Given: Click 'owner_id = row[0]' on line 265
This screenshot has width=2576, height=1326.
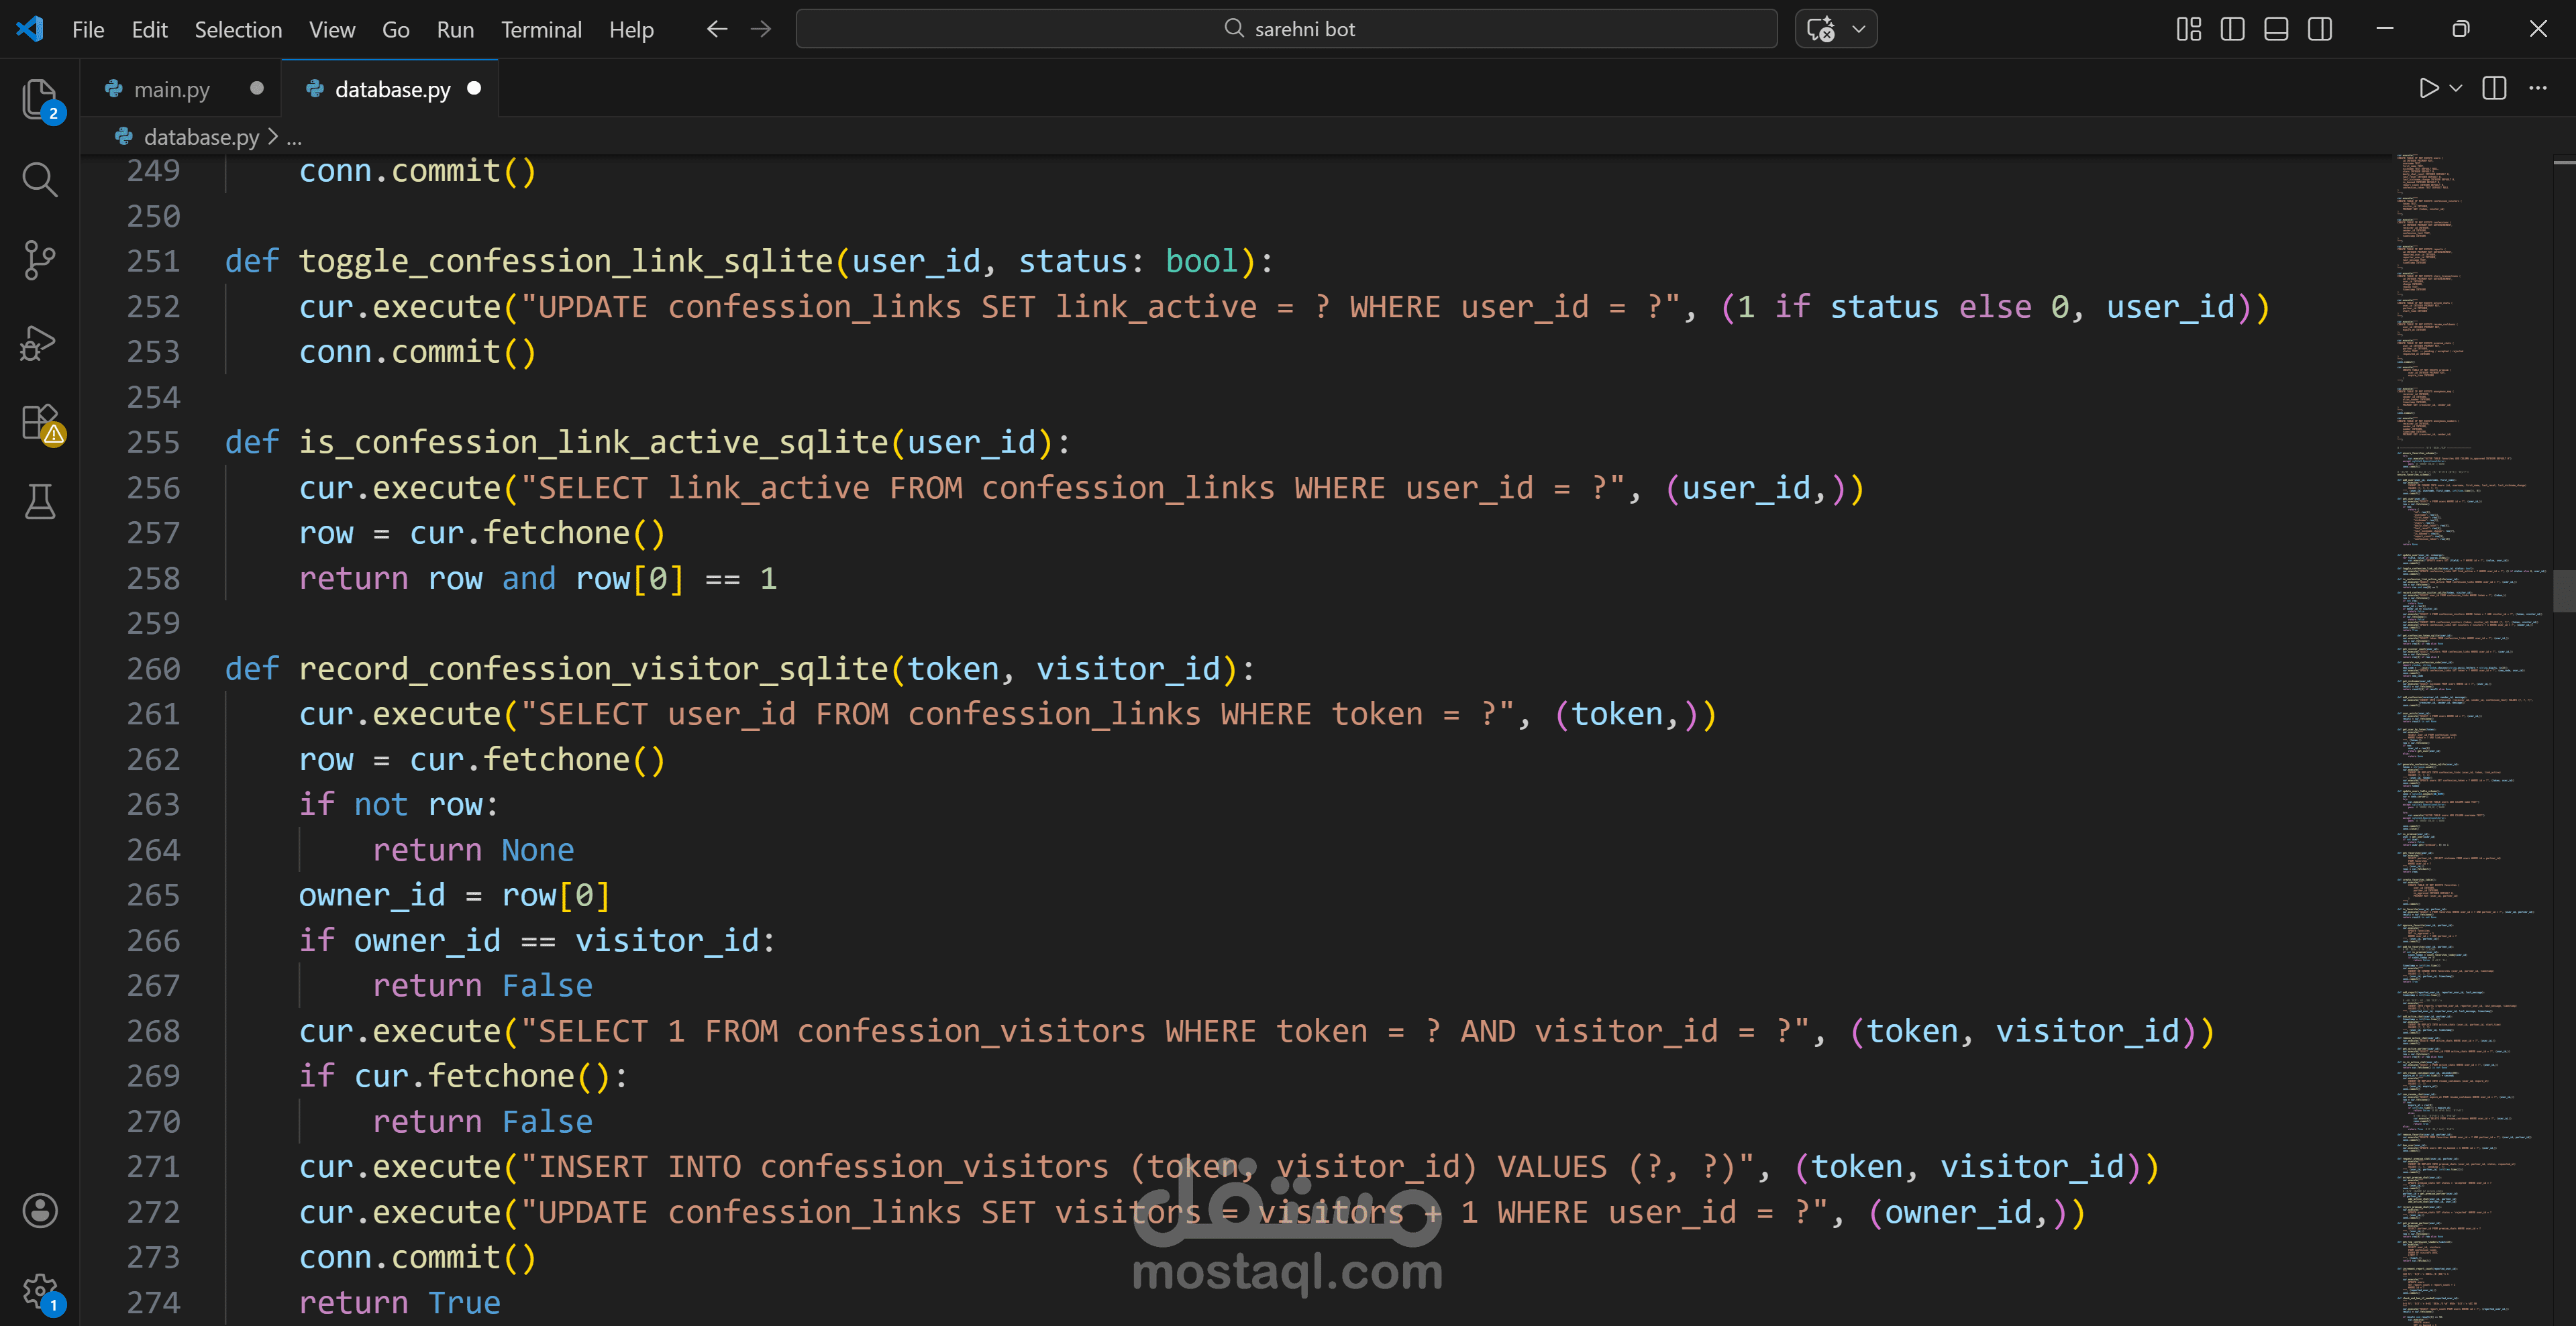Looking at the screenshot, I should (x=454, y=895).
